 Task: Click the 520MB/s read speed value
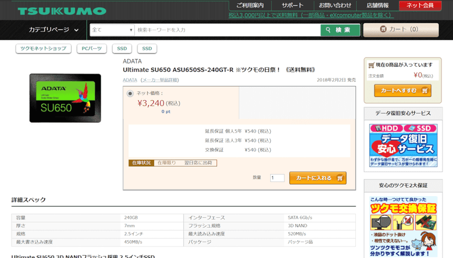tap(297, 234)
